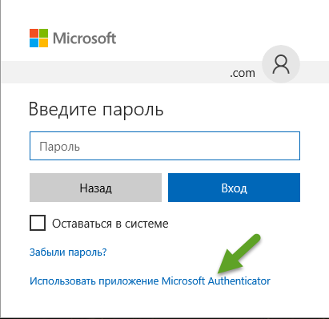Click the gray account identity bar
This screenshot has width=329, height=319.
click(165, 72)
